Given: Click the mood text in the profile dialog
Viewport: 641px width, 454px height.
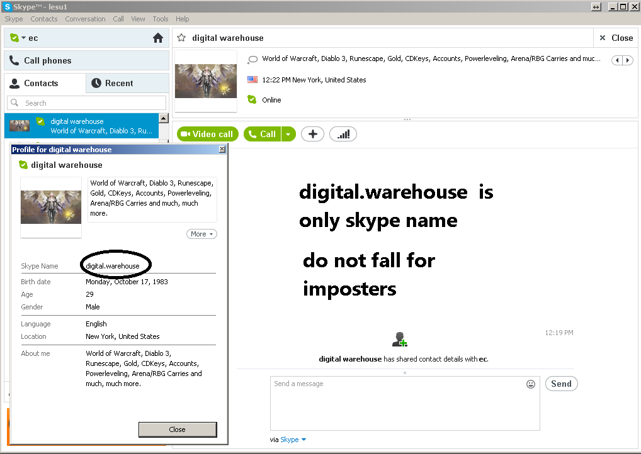Looking at the screenshot, I should 152,198.
